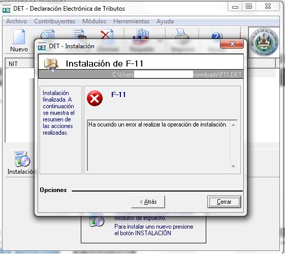
Task: Open the Ayuda menu
Action: (165, 21)
